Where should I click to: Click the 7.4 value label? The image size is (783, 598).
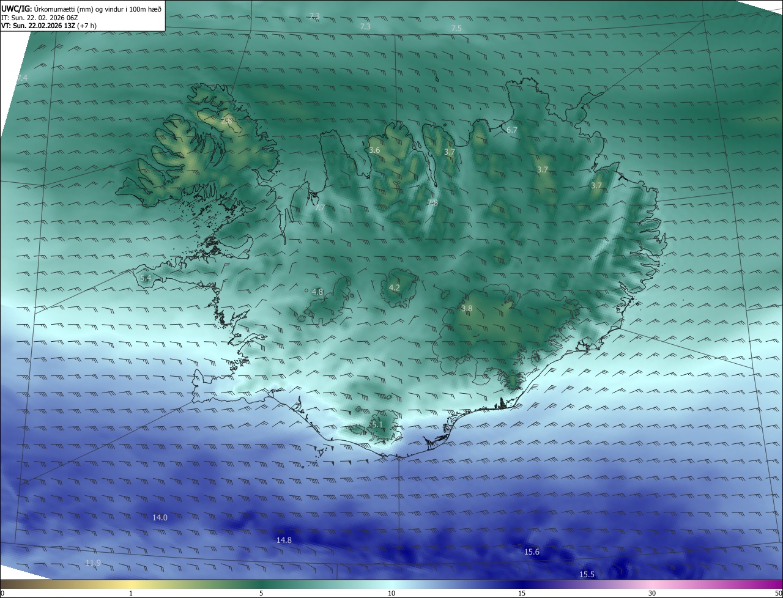[22, 78]
